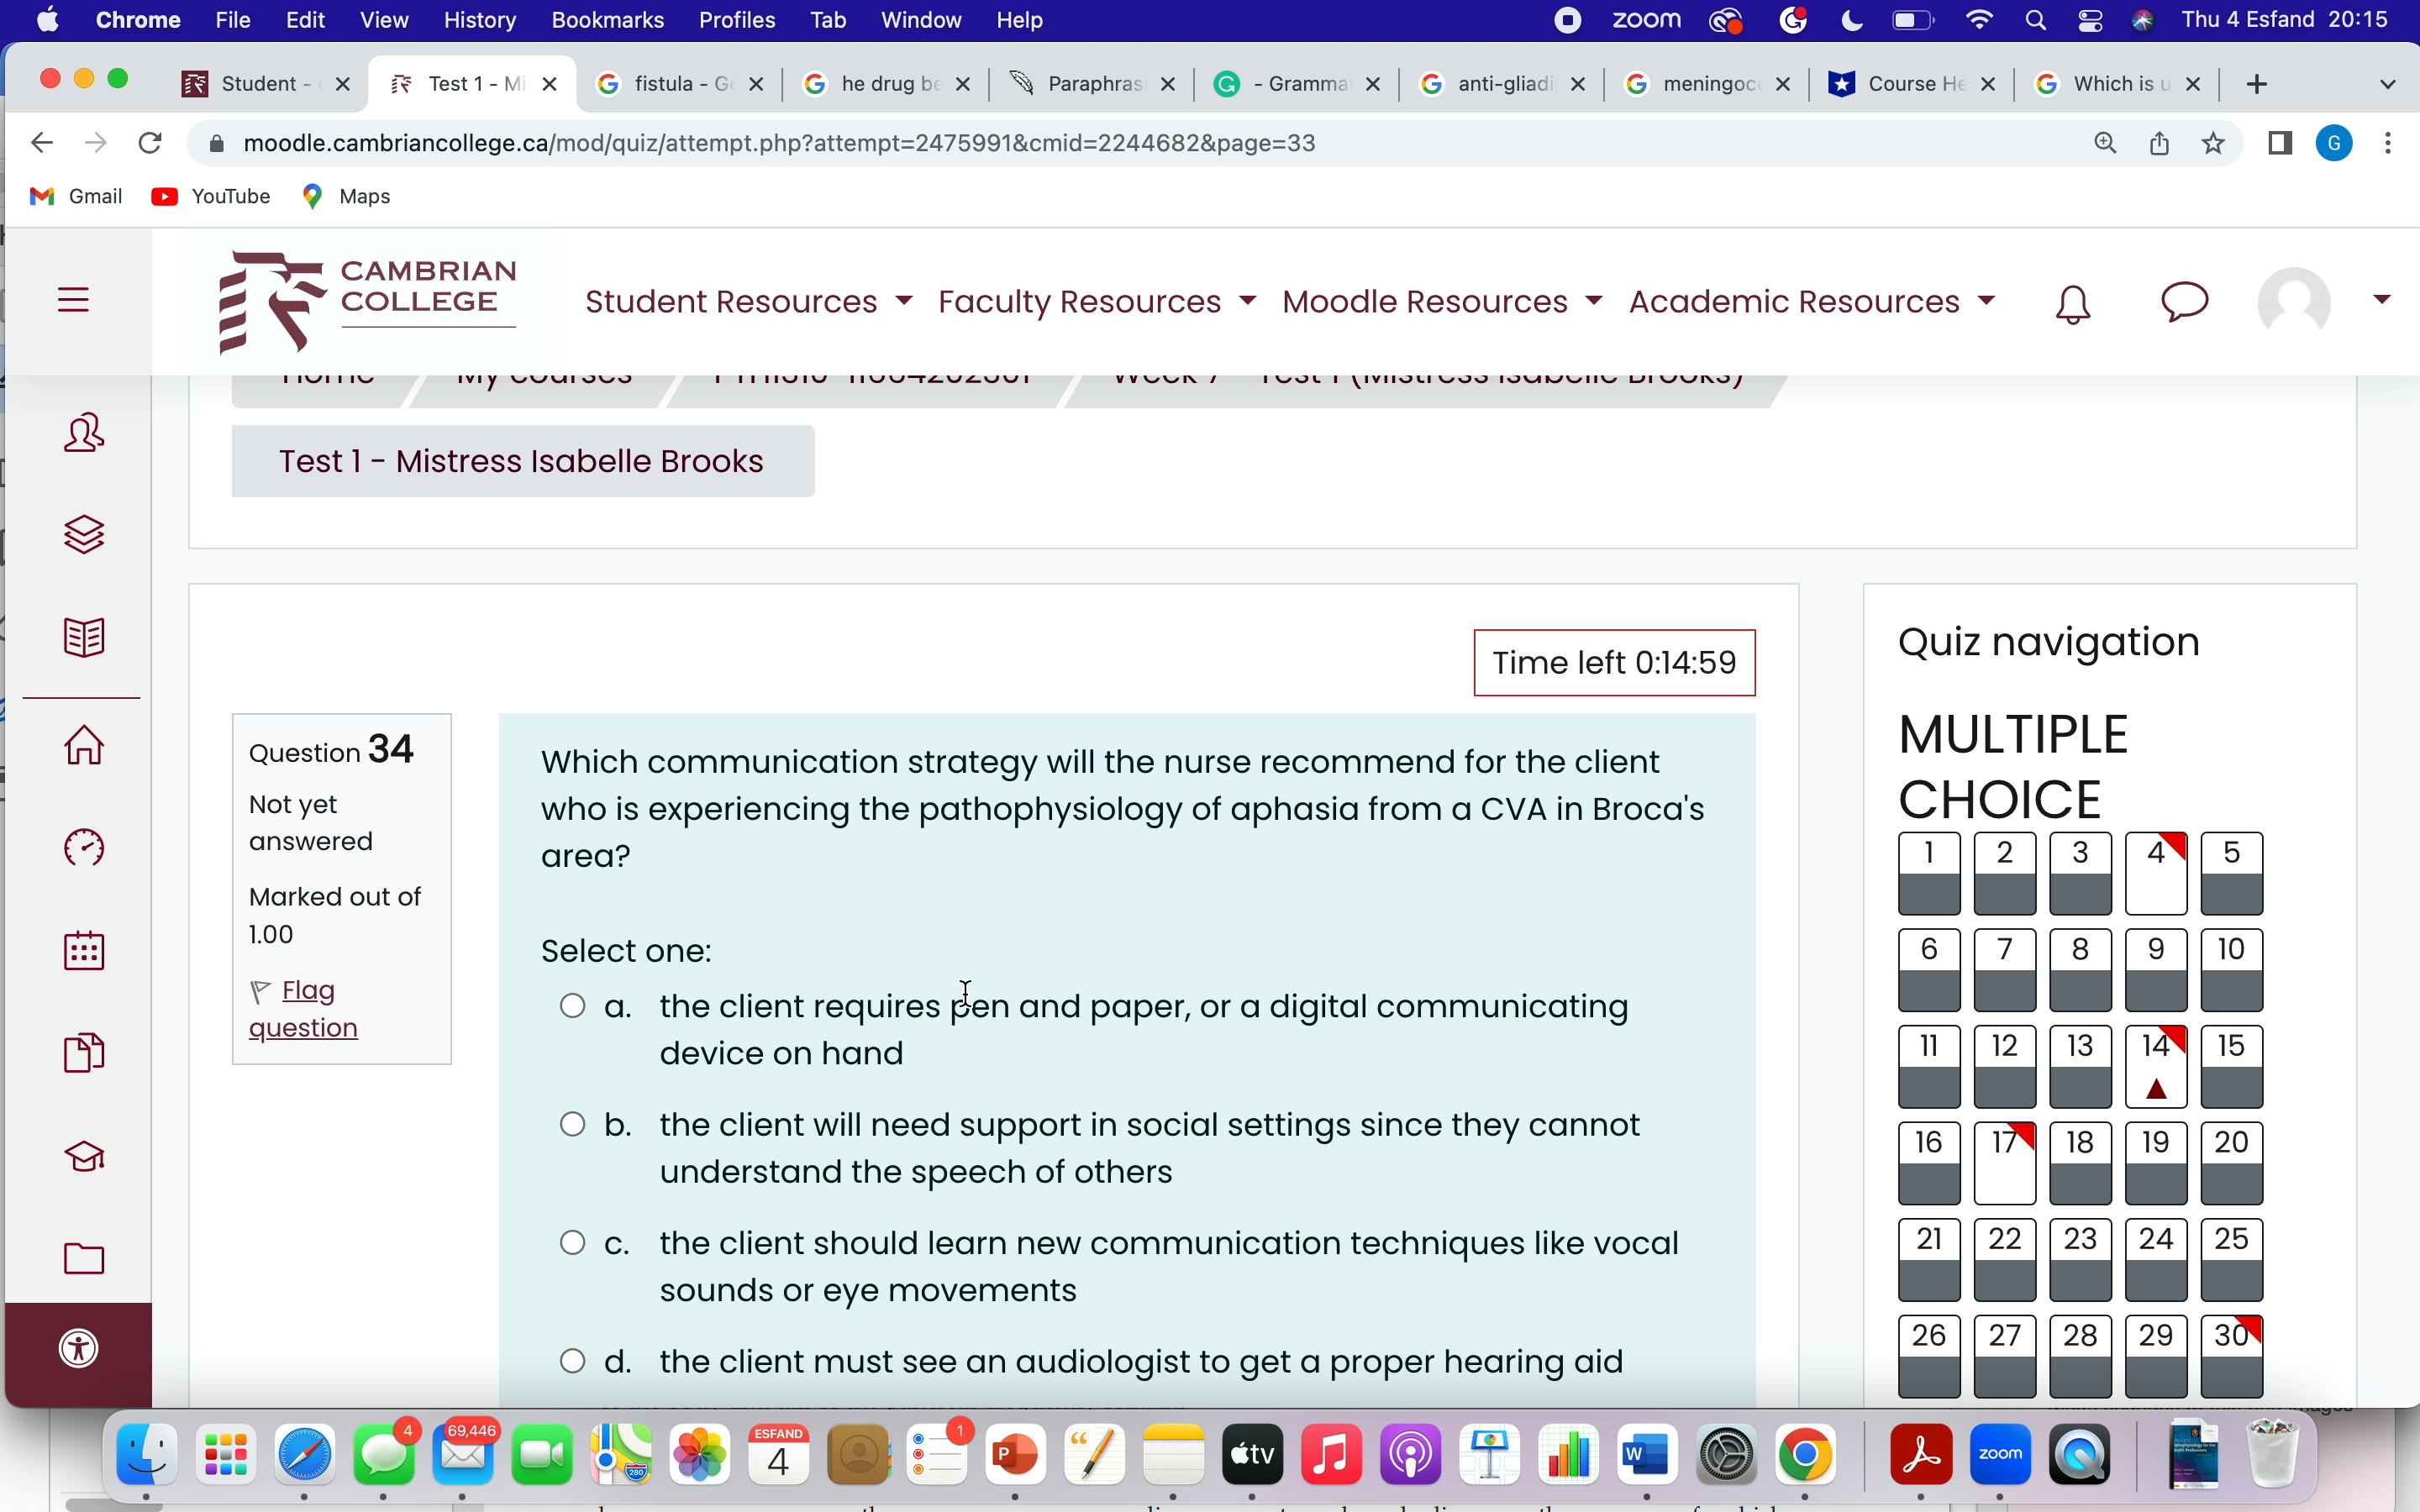Select answer a. pen and paper
The width and height of the screenshot is (2420, 1512).
click(573, 1006)
